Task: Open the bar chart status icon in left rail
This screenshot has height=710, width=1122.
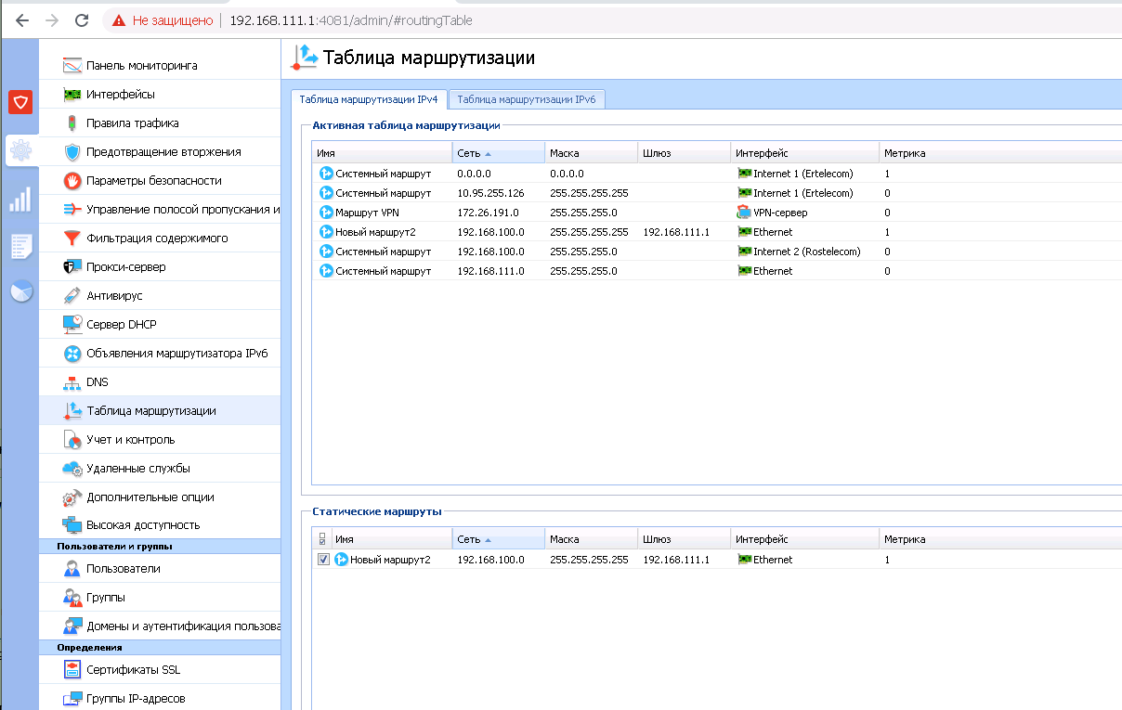Action: 20,199
